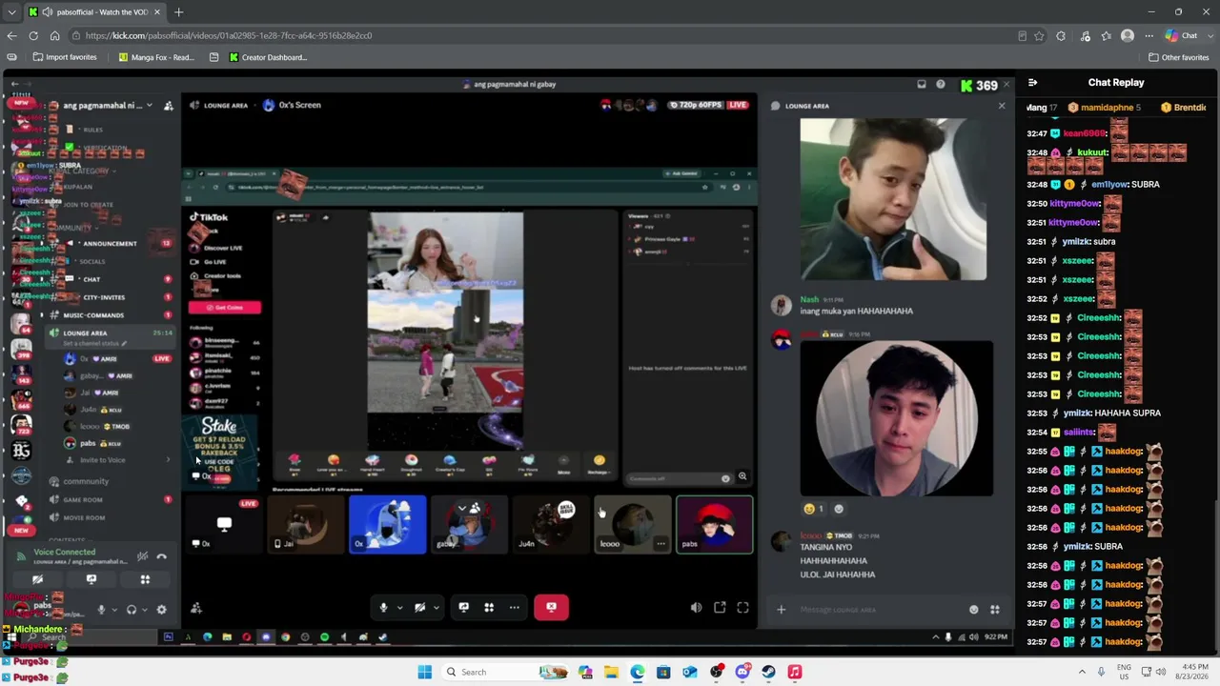Open the help icon in Discord title bar
This screenshot has height=686, width=1220.
[940, 85]
